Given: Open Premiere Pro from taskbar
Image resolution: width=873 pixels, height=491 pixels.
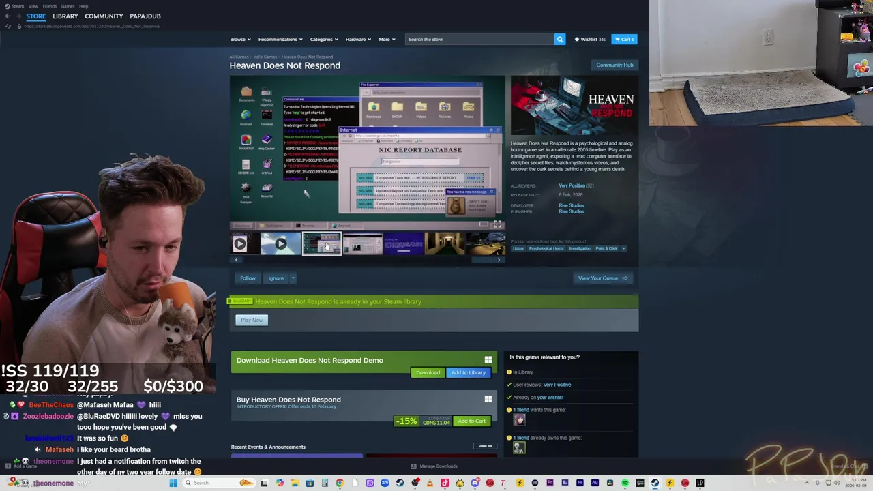Looking at the screenshot, I should coord(580,483).
